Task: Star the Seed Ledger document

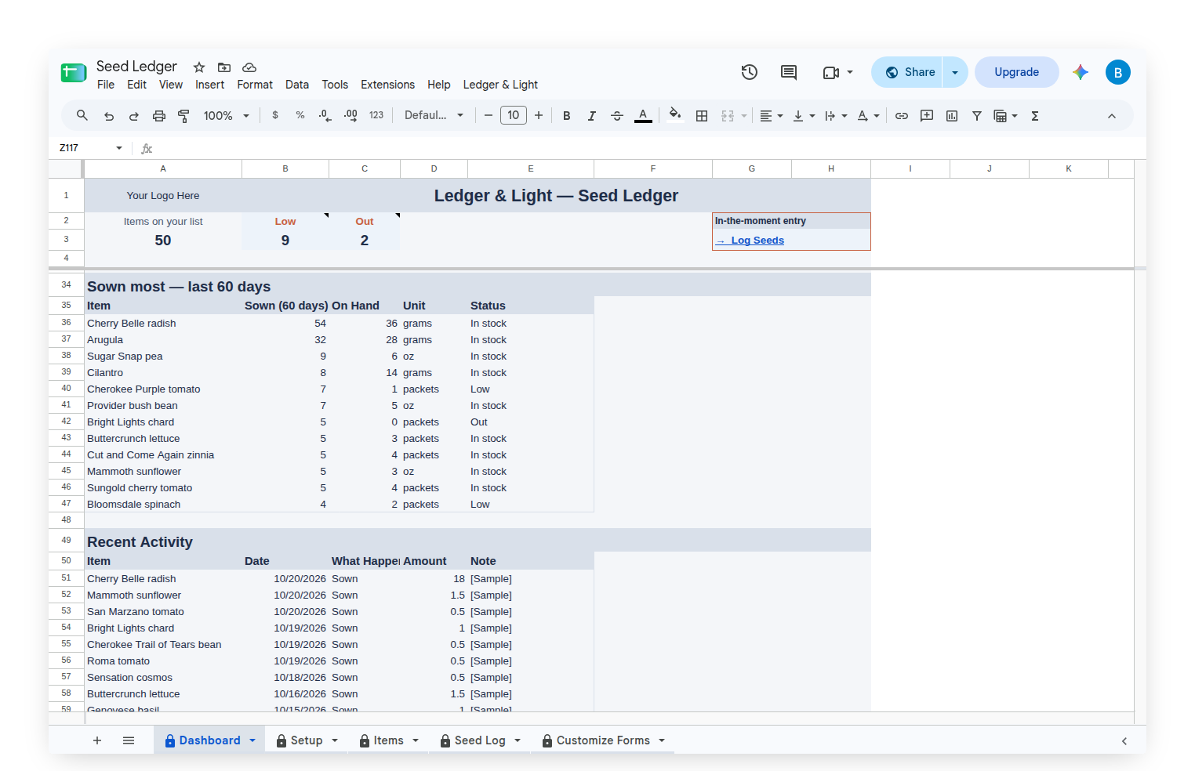Action: [199, 67]
